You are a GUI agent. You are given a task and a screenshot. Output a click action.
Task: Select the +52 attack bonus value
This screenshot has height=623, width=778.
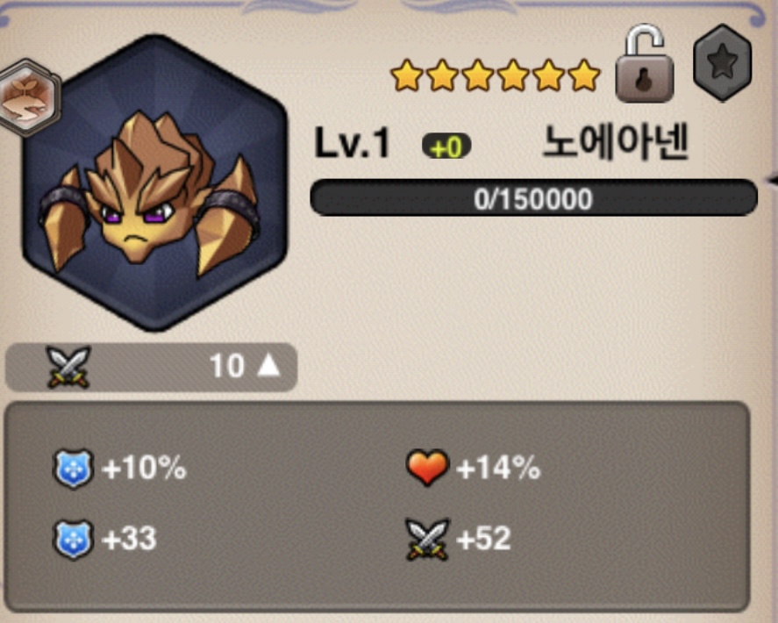[483, 539]
